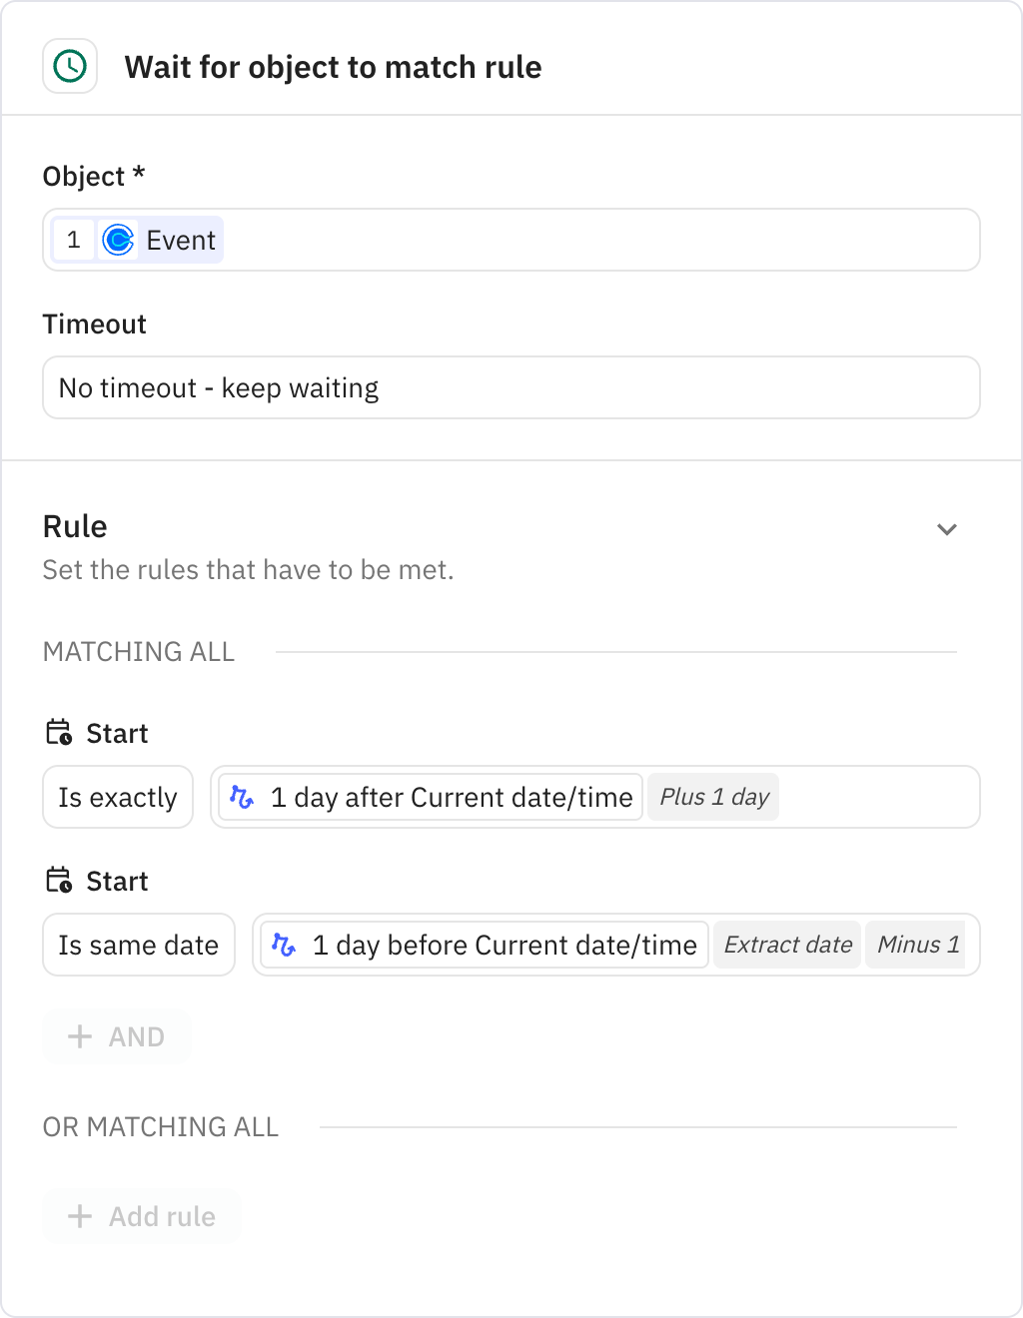The width and height of the screenshot is (1023, 1318).
Task: Click the calendar-clock icon on the first Start attribute
Action: coord(58,732)
